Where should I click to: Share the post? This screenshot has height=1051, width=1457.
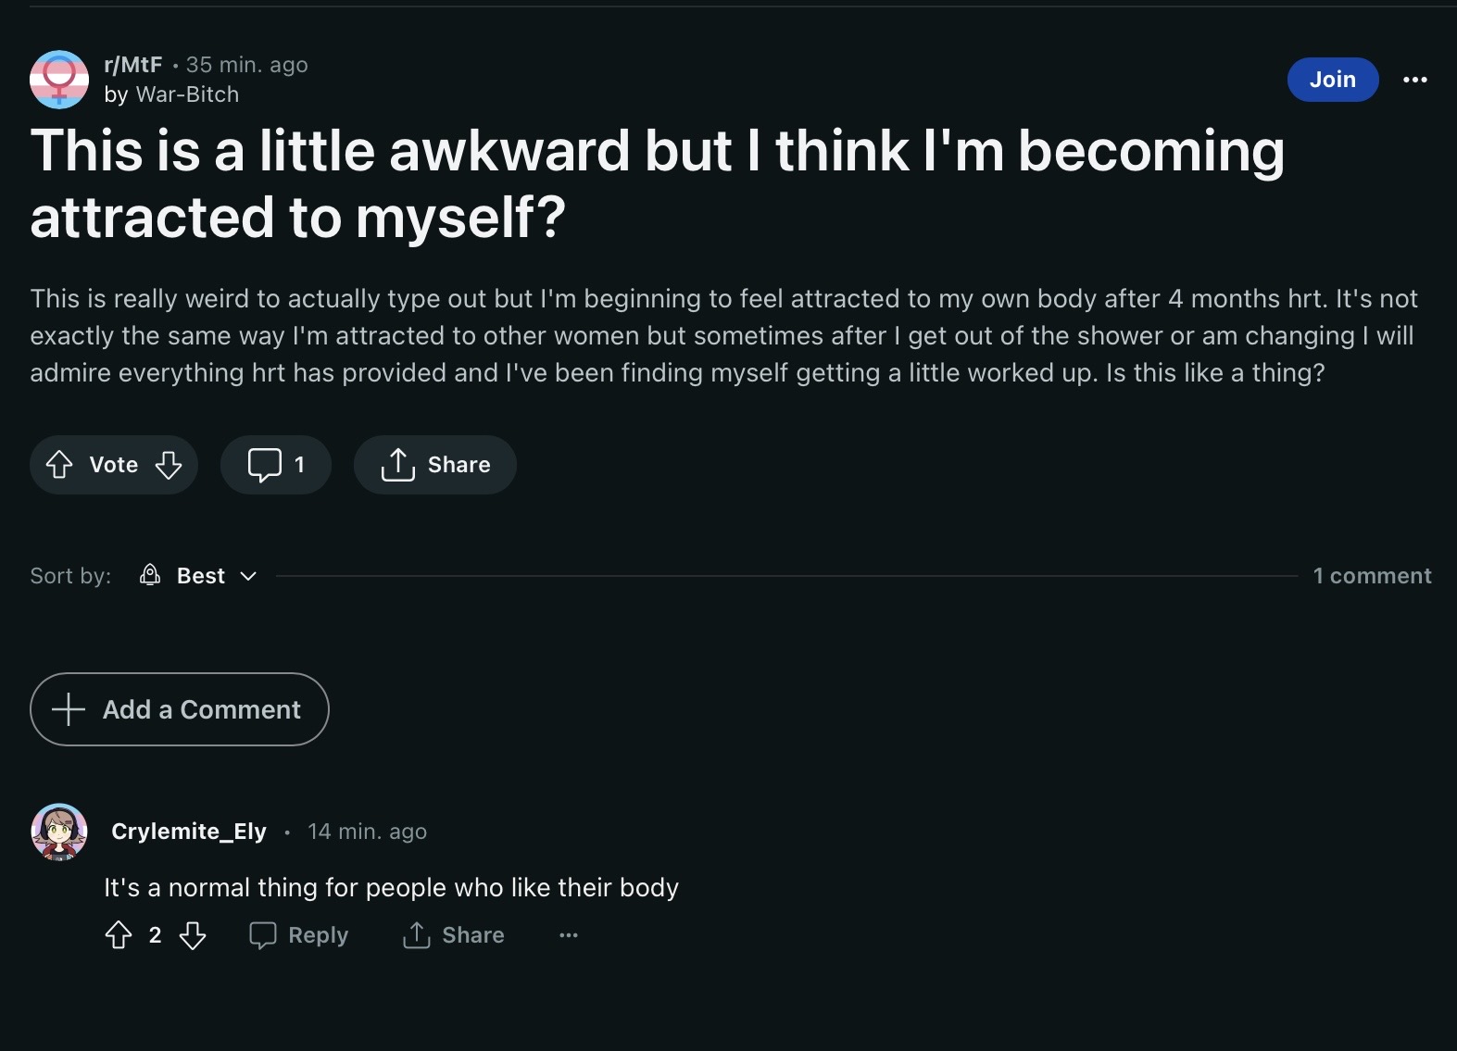[x=434, y=464]
